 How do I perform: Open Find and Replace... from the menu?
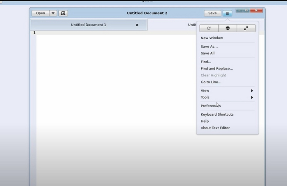[x=227, y=69]
